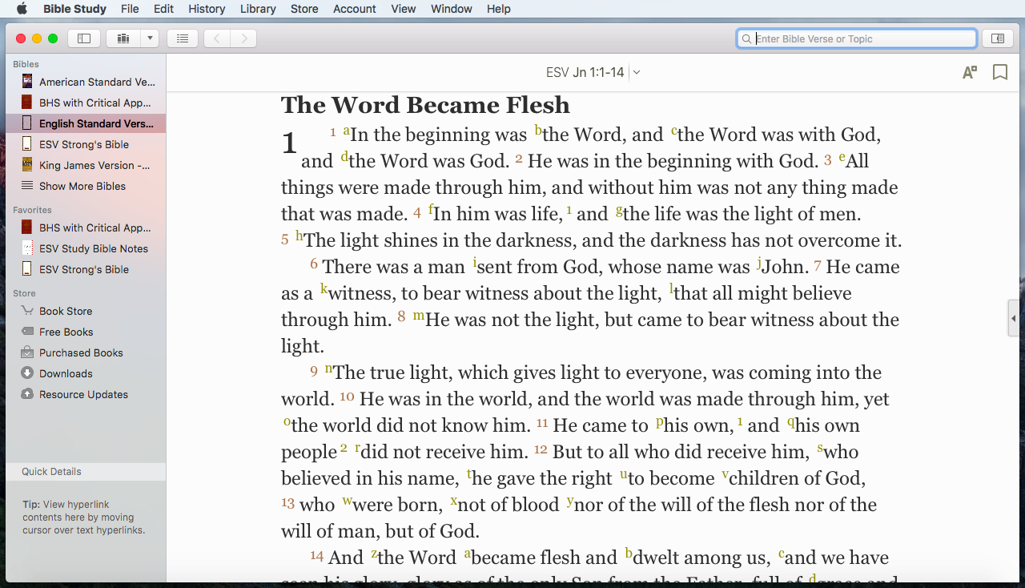1025x588 pixels.
Task: Click the magnifier icon in the search box
Action: (747, 38)
